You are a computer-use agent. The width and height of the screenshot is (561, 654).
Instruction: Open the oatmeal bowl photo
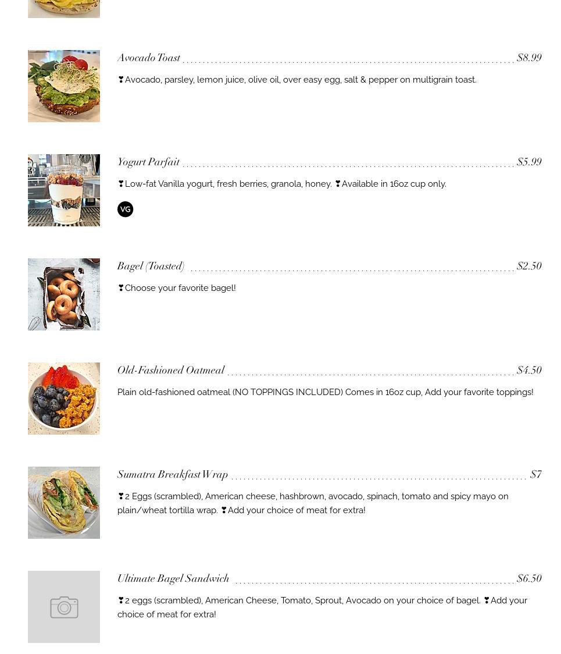[64, 399]
